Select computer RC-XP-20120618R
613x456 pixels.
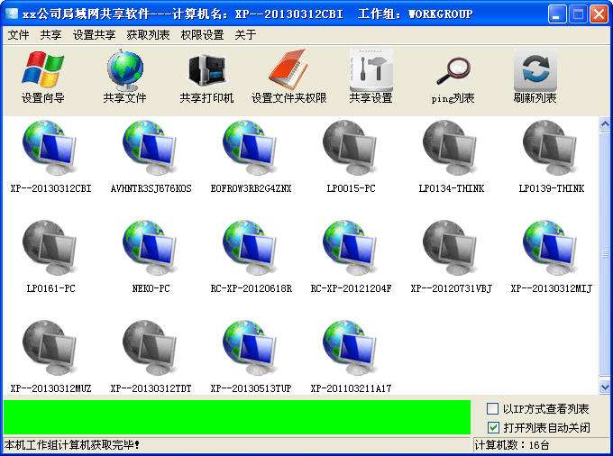(x=251, y=257)
